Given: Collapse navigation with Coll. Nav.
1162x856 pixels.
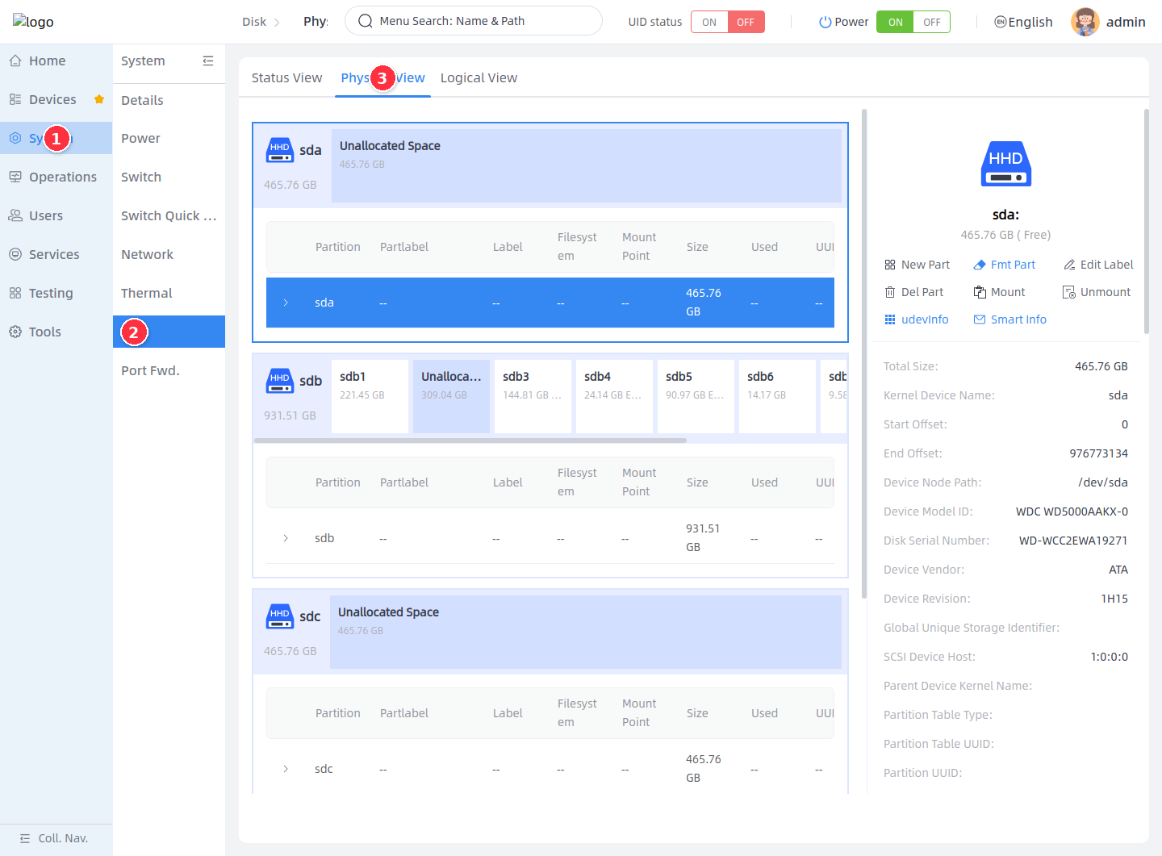Looking at the screenshot, I should coord(54,838).
